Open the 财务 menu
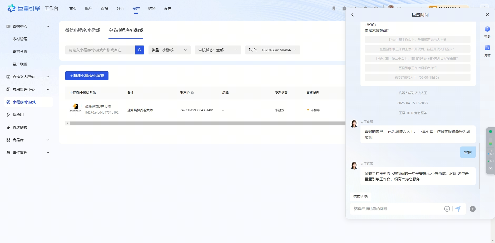The image size is (495, 243). [x=152, y=8]
